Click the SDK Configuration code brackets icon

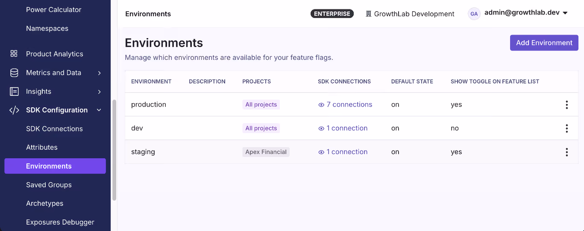(x=14, y=110)
